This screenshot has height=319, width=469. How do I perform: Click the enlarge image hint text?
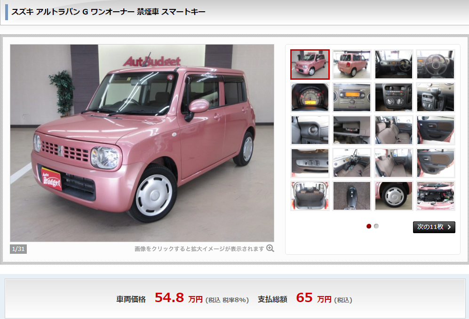(199, 249)
